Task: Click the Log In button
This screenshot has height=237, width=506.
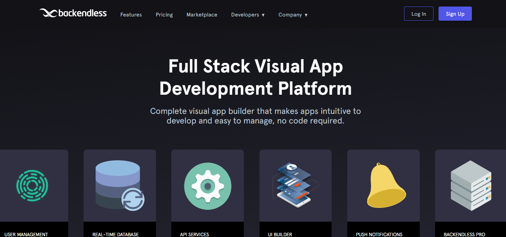Action: point(419,13)
